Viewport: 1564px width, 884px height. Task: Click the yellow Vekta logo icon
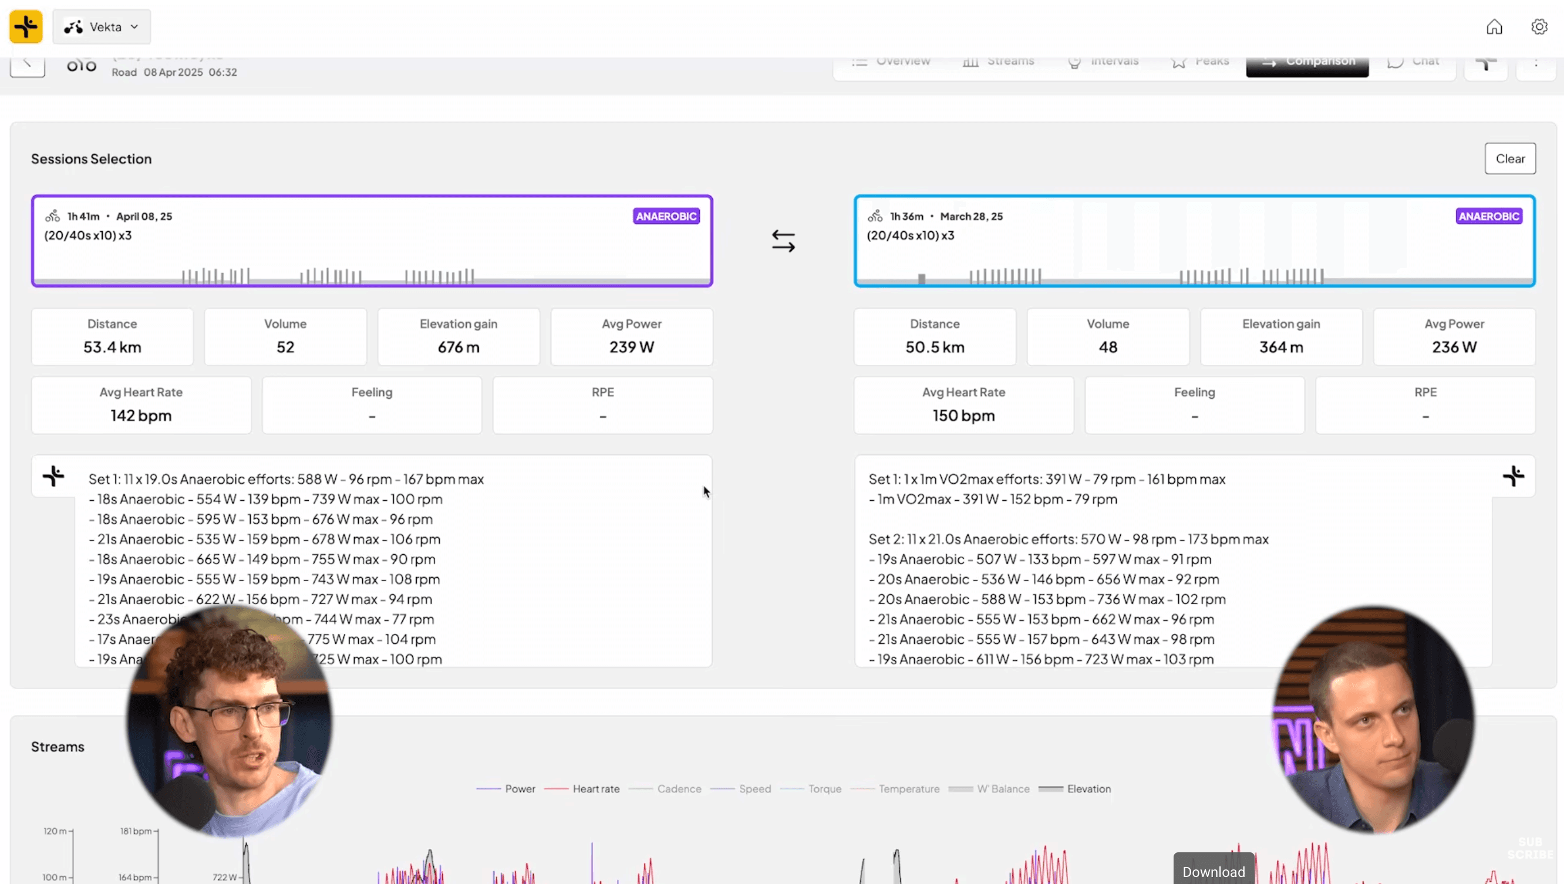point(26,27)
